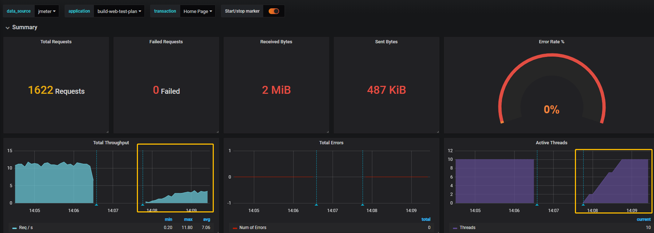Collapse the Summary row chevron

8,28
